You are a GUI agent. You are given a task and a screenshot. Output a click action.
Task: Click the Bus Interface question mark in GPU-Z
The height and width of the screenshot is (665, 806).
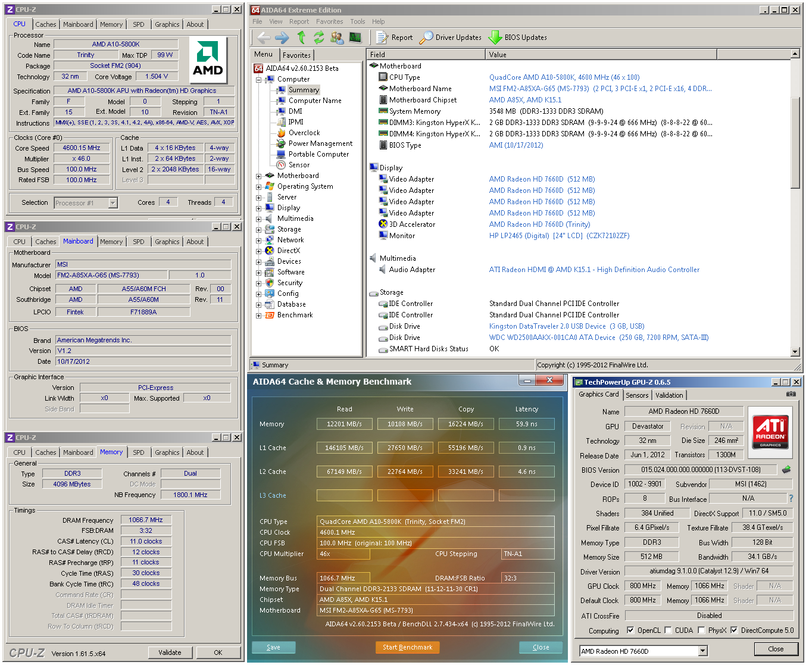point(791,498)
